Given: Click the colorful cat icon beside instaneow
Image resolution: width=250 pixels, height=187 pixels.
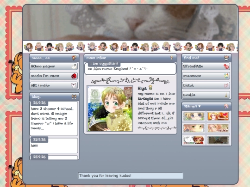Looking at the screenshot, I should [x=226, y=76].
